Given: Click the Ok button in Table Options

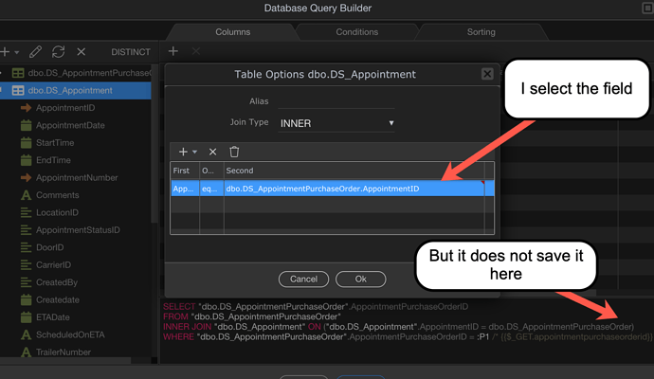Looking at the screenshot, I should point(359,280).
